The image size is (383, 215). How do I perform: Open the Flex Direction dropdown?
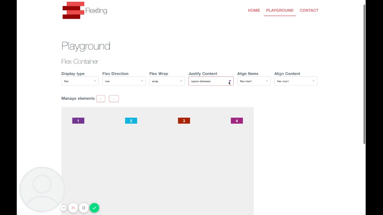pos(124,81)
